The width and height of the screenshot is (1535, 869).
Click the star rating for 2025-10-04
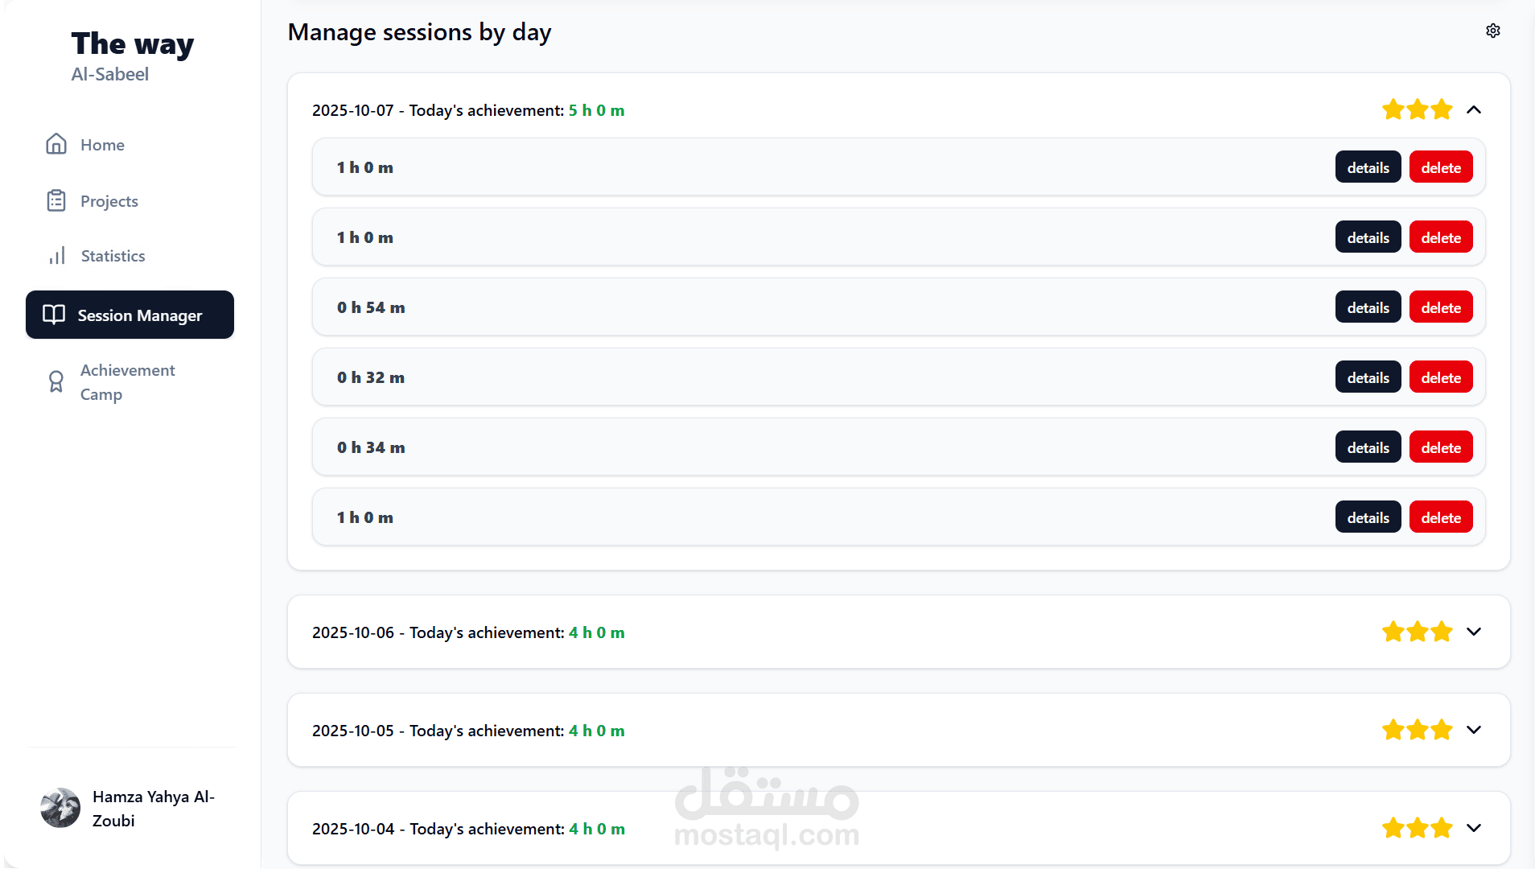(1418, 828)
